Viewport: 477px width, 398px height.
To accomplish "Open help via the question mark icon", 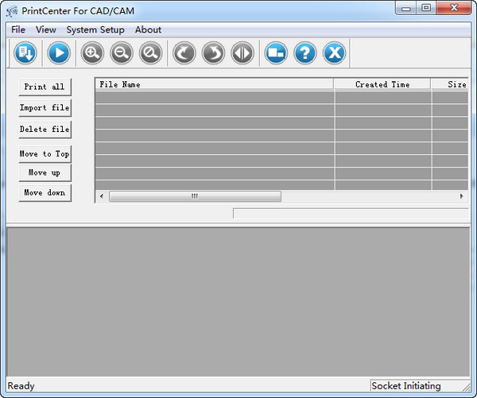I will 305,53.
